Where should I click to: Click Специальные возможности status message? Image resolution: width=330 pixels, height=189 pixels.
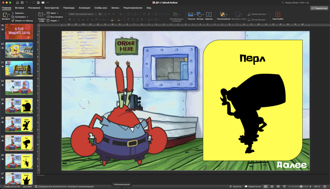click(64, 186)
